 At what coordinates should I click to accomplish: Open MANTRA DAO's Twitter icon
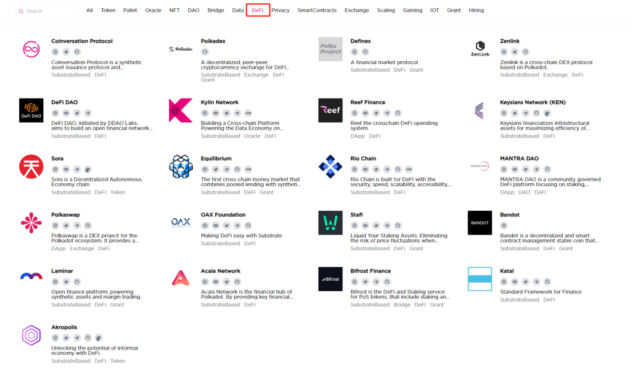point(526,169)
